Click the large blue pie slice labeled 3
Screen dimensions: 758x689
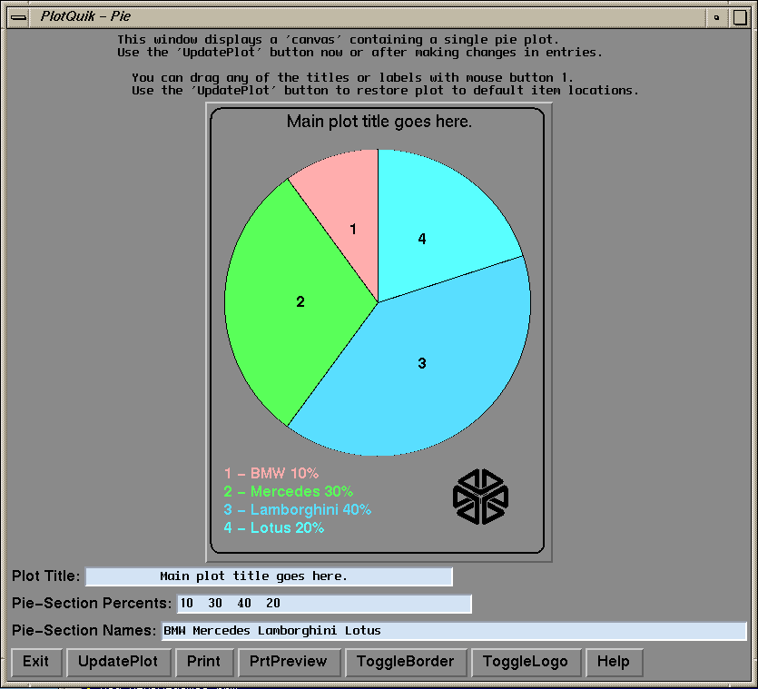pyautogui.click(x=427, y=372)
